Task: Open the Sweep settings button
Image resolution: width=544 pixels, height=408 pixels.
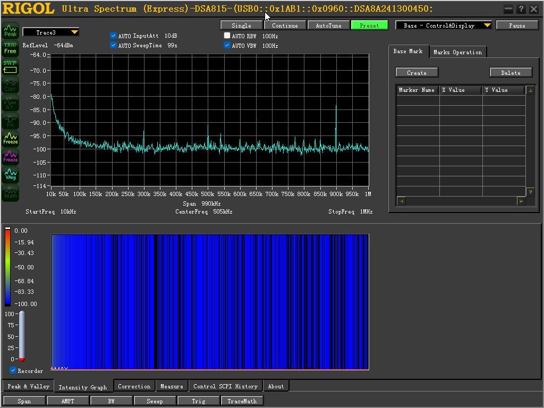Action: point(155,401)
